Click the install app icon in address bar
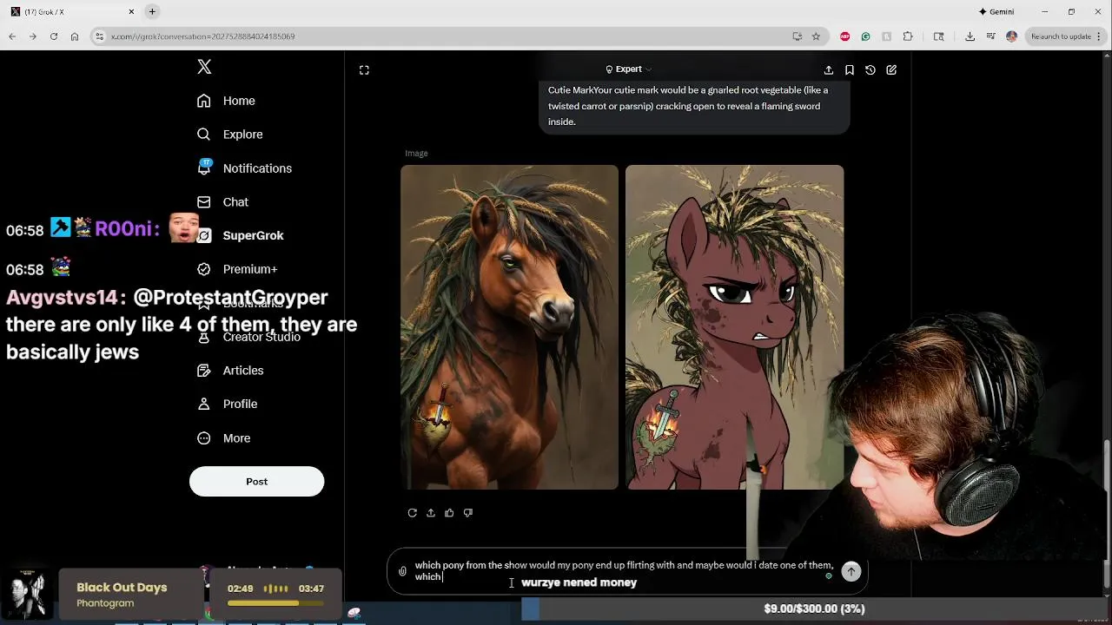This screenshot has height=625, width=1112. coord(798,36)
